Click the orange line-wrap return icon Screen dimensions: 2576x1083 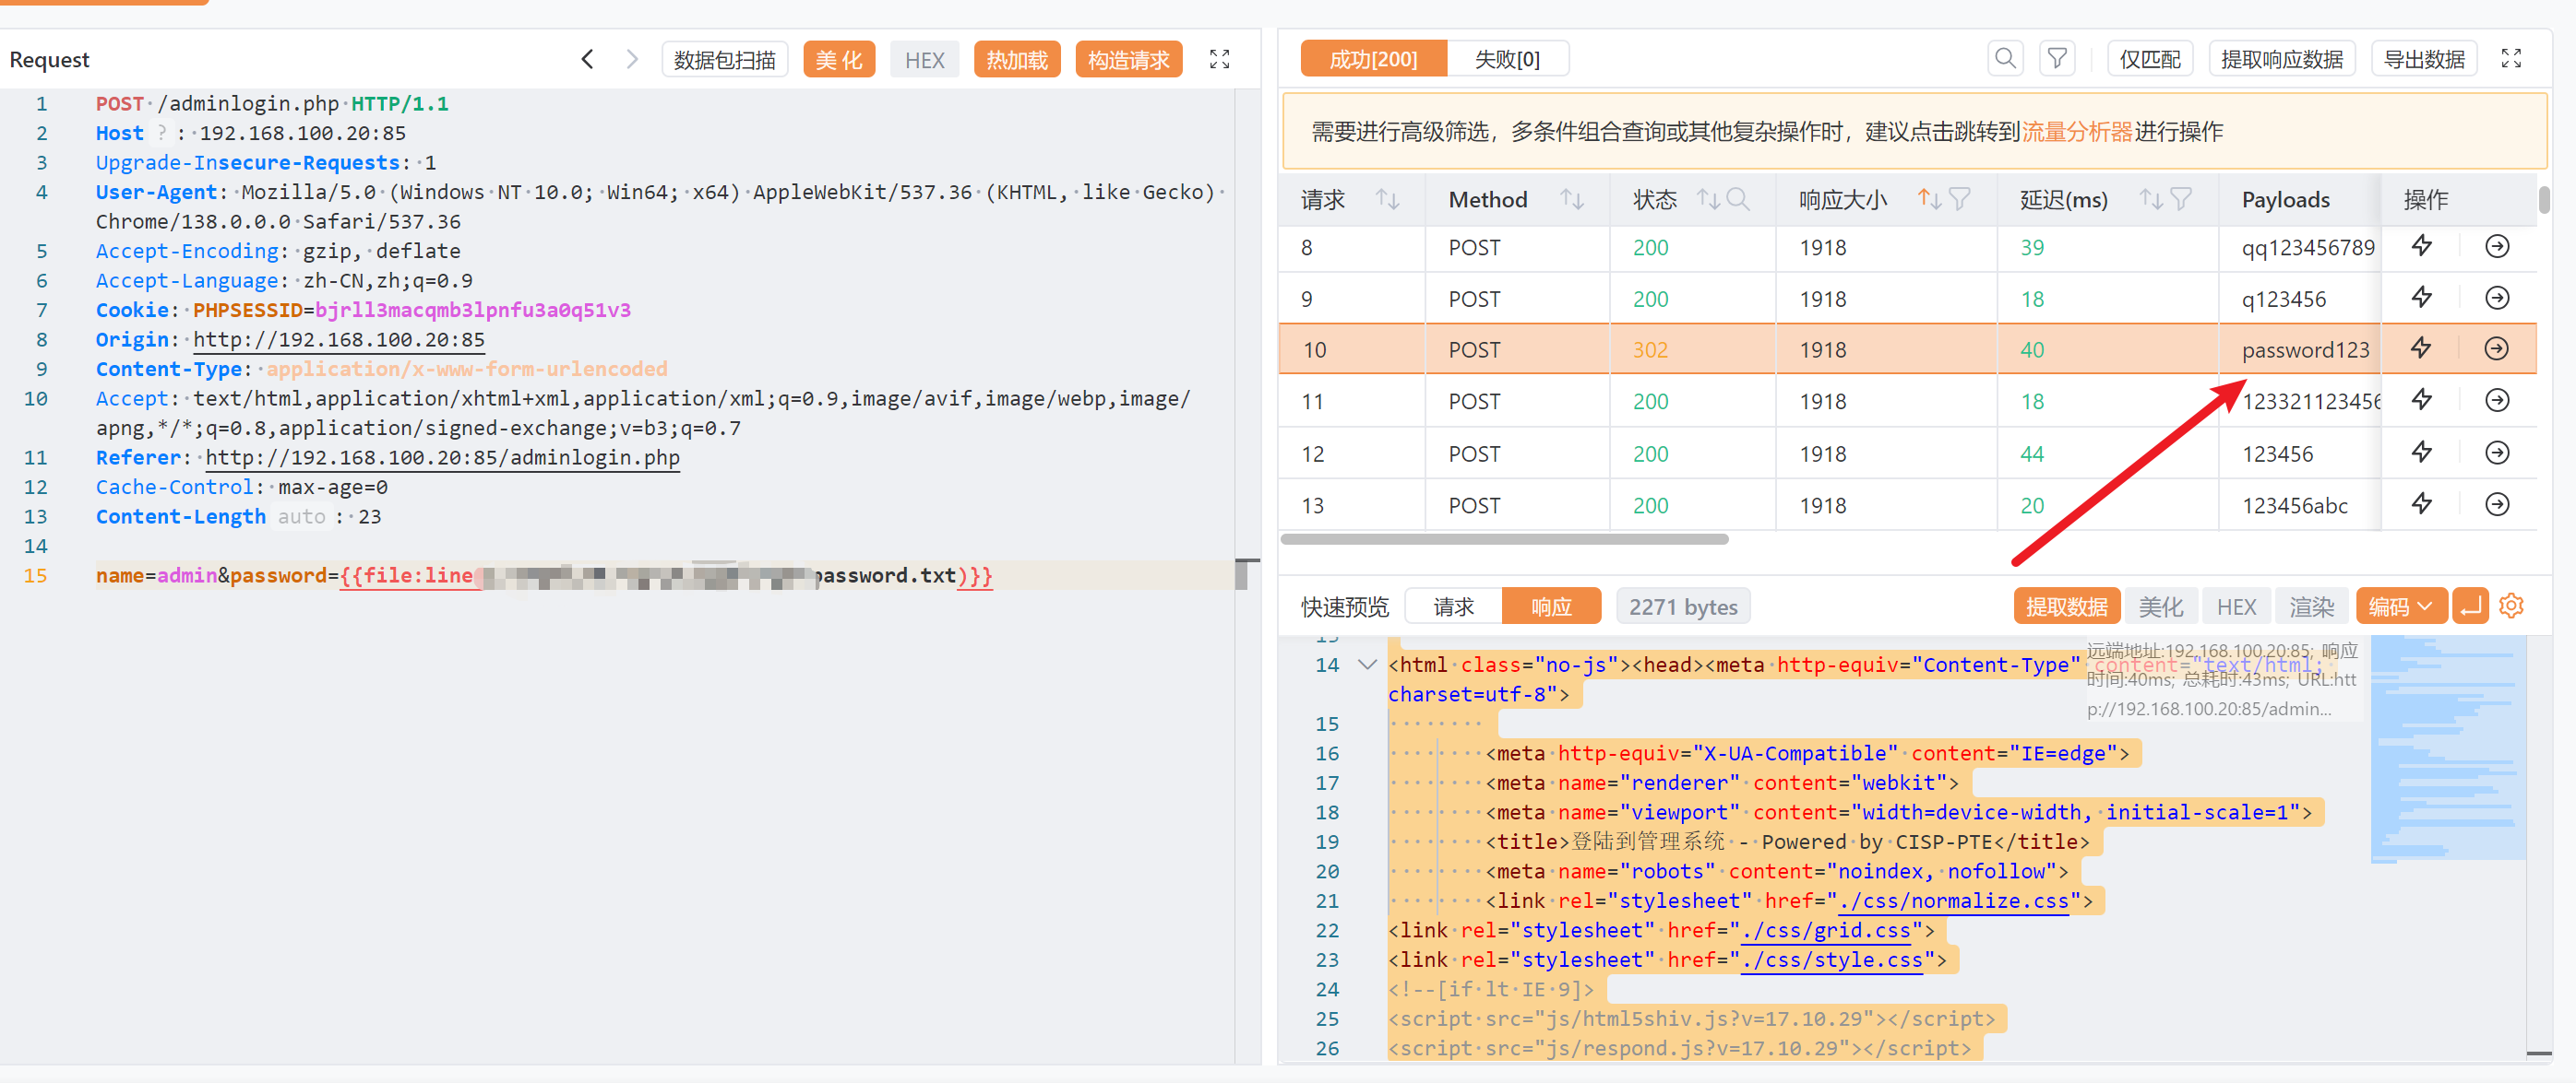coord(2469,606)
